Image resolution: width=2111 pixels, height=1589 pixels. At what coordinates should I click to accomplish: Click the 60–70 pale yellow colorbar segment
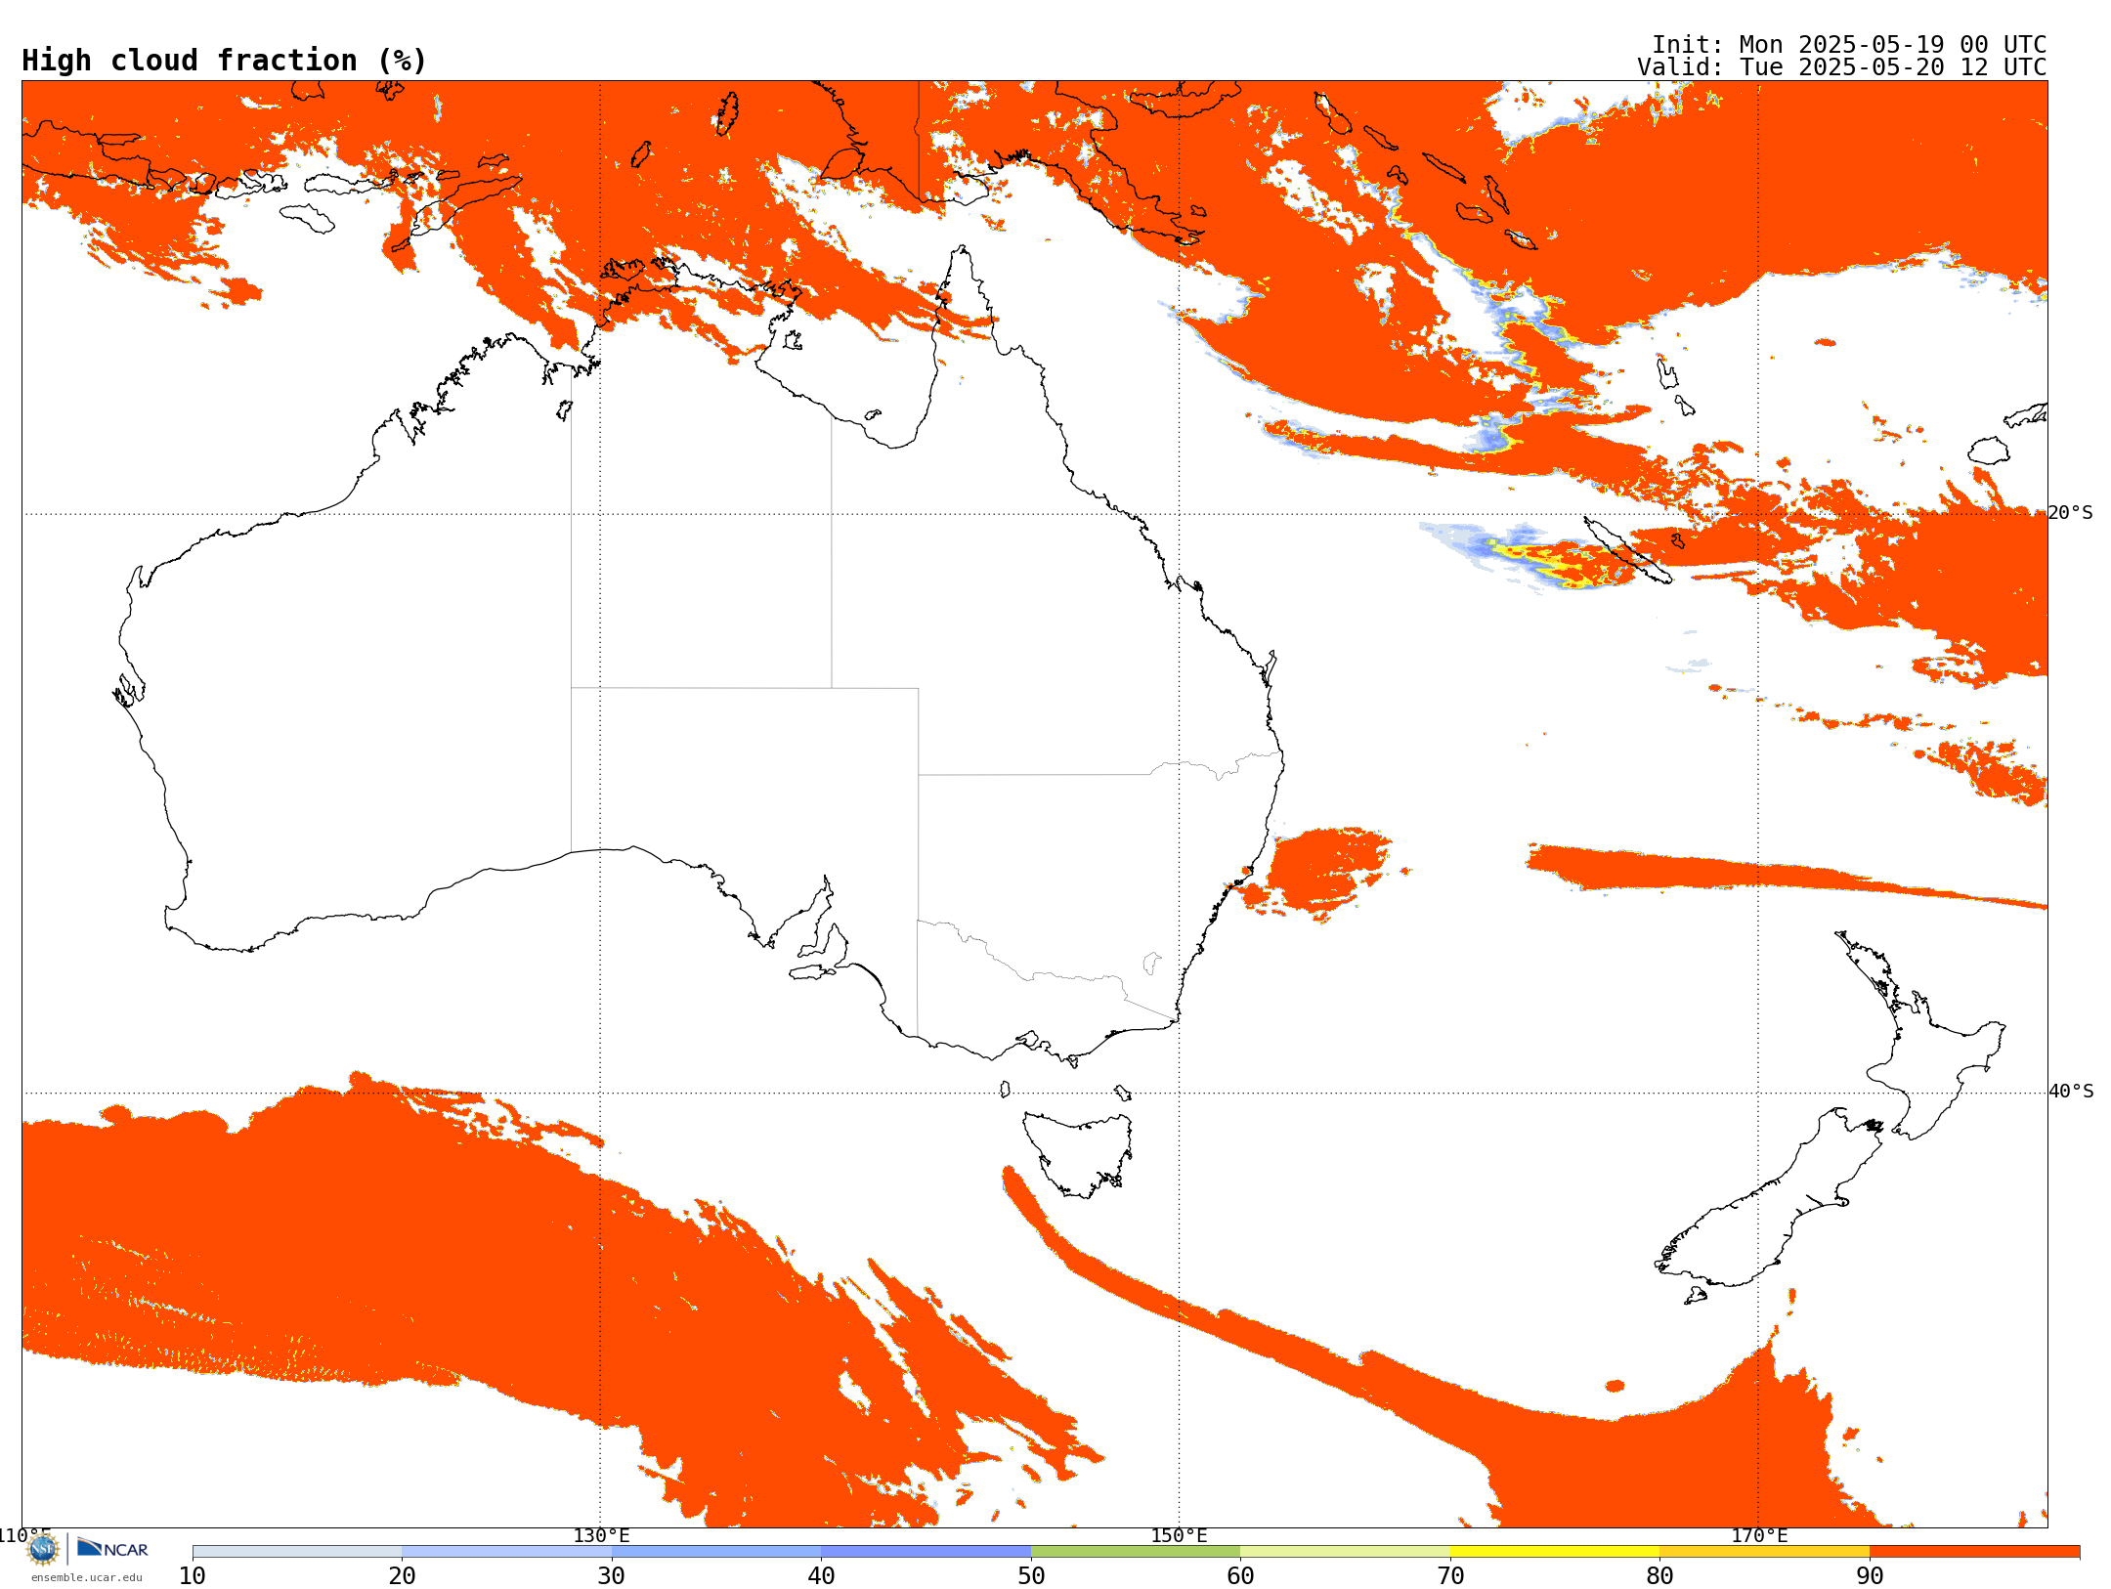1345,1552
